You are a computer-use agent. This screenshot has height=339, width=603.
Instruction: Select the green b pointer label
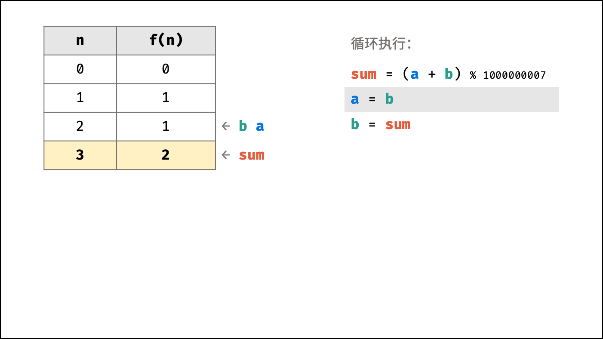[x=243, y=126]
